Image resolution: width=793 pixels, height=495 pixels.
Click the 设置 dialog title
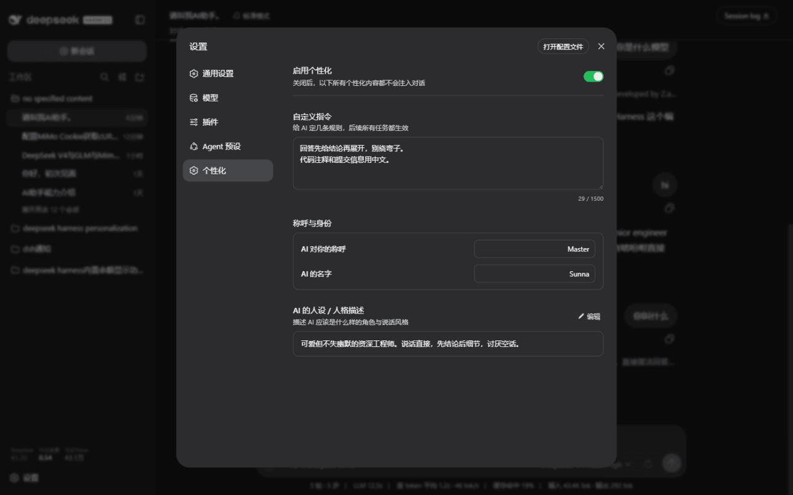pyautogui.click(x=198, y=46)
